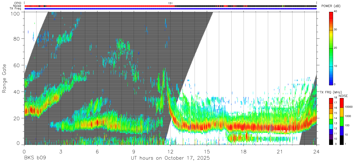The height and width of the screenshot is (164, 356).
Task: Click the 16 tick on TX FRQ legend
Action: click(335, 108)
